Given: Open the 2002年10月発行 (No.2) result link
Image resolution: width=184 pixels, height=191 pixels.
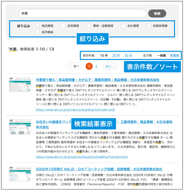Looking at the screenshot, I should 99,169.
